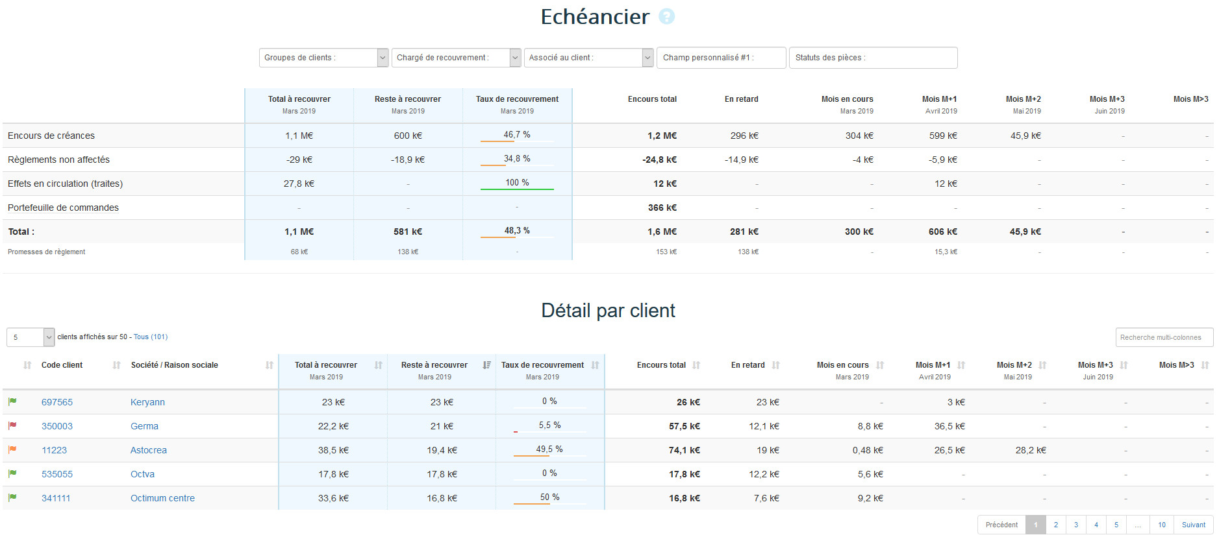Sort by Société / Raison sociale sort icon
Image resolution: width=1219 pixels, height=537 pixels.
tap(270, 365)
